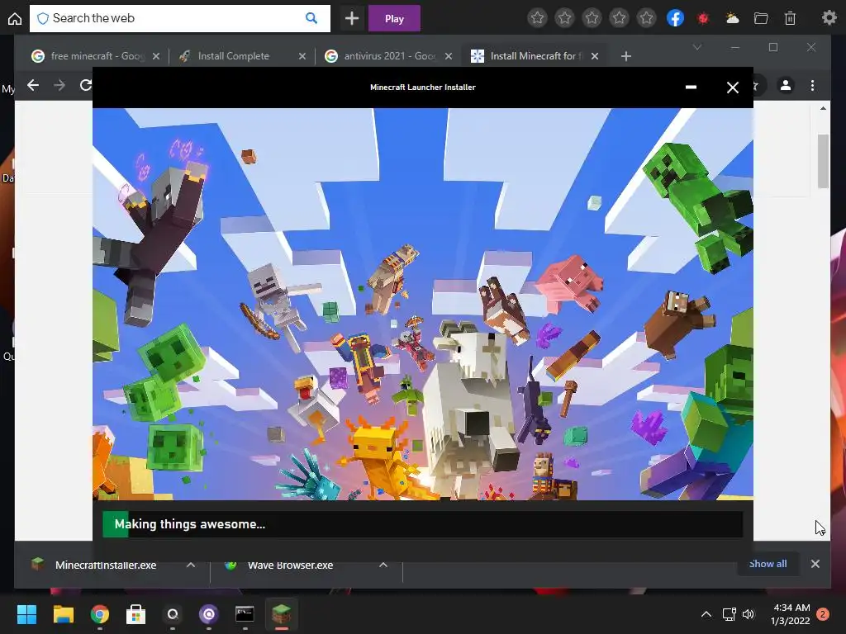The height and width of the screenshot is (634, 846).
Task: Open the settings gear icon
Action: point(829,18)
